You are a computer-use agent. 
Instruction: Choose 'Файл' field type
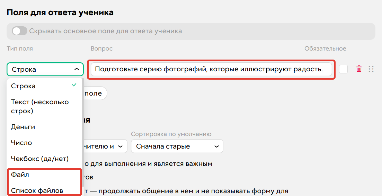point(44,175)
